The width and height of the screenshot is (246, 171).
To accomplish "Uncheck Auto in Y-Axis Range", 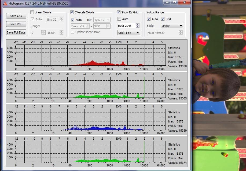I will 149,19.
